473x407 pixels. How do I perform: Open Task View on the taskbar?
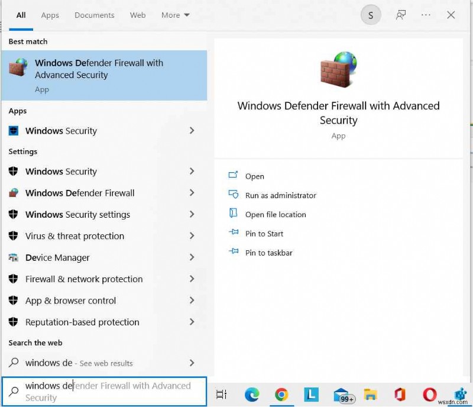click(222, 395)
